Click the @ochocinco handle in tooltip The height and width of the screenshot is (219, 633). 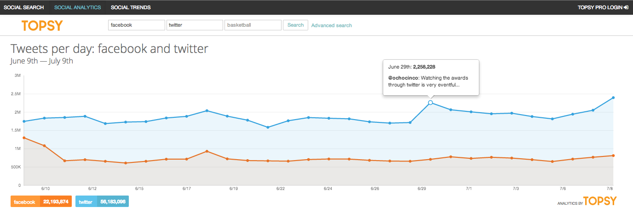tap(403, 78)
